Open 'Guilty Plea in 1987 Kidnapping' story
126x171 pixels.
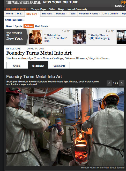coord(99,37)
